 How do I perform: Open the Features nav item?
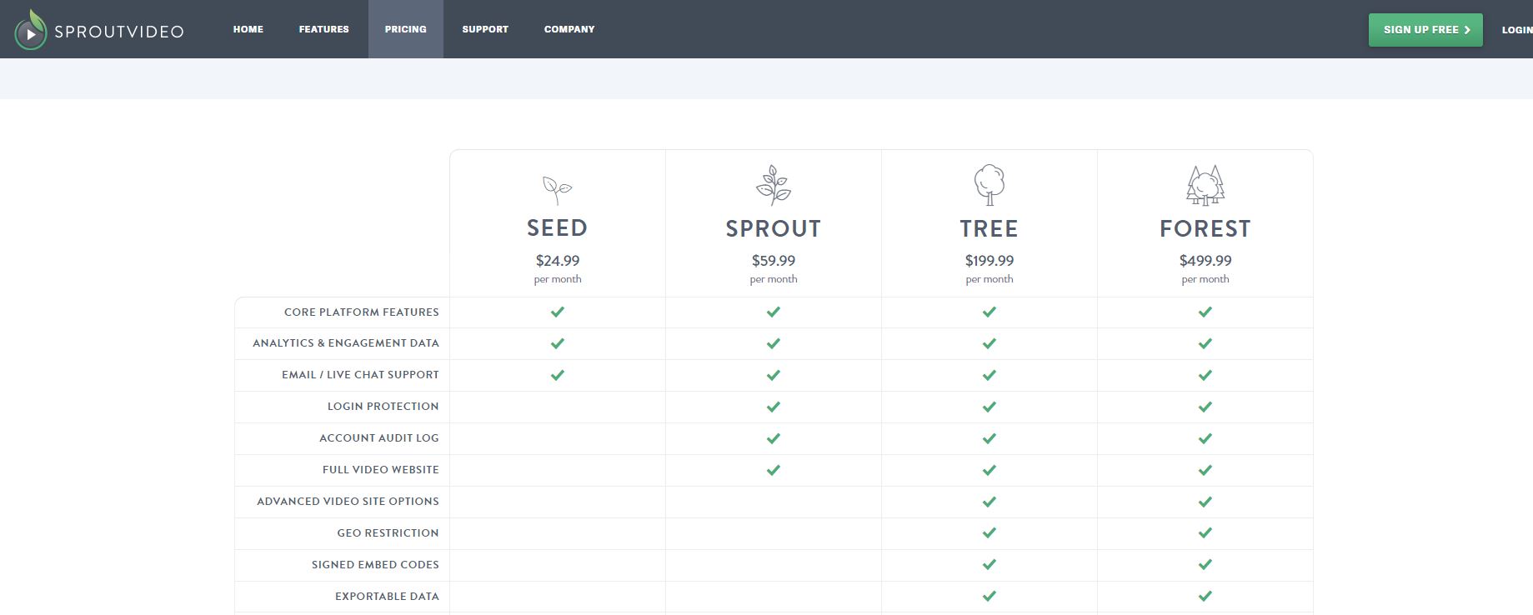pos(324,29)
